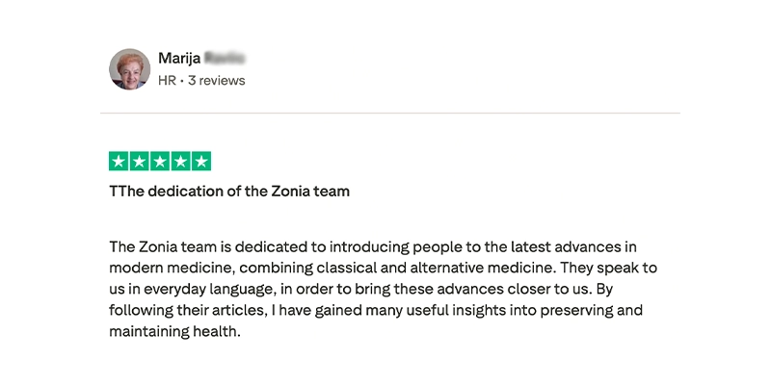Screen dimensions: 771x385
Task: Click the first green rating star
Action: coord(119,162)
